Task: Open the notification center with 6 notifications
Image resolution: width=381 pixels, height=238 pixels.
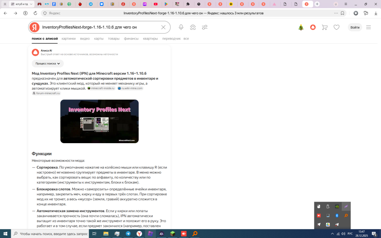Action: click(374, 234)
